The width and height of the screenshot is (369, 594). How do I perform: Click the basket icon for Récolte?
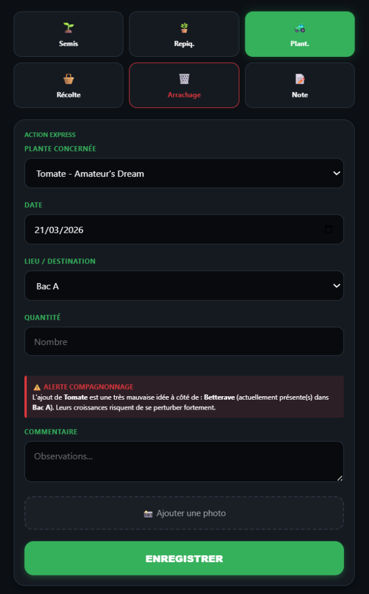[x=68, y=79]
